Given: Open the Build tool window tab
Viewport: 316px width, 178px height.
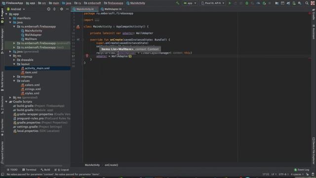Looking at the screenshot, I should click(45, 170).
